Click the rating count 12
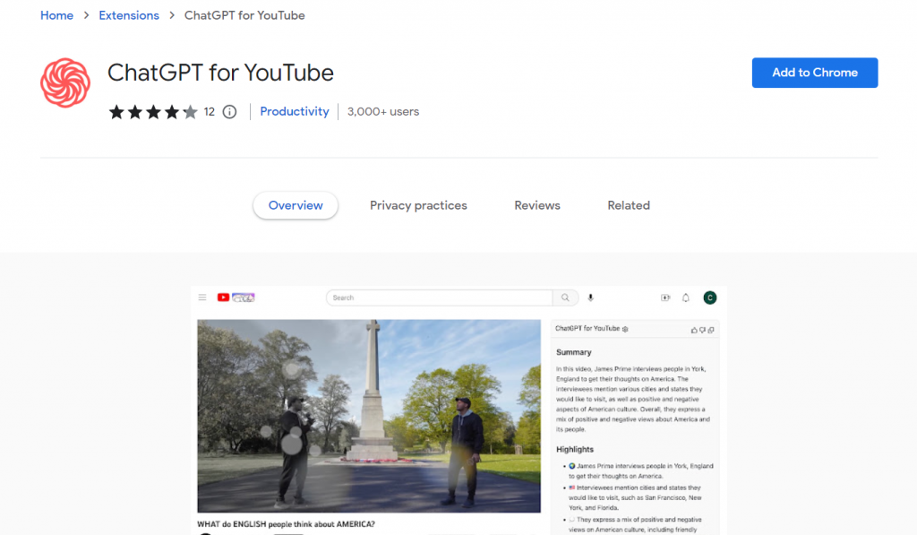Screen dimensions: 917x535 point(210,112)
